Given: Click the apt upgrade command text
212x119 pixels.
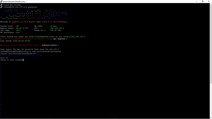Looking at the screenshot, I should coord(59,39).
